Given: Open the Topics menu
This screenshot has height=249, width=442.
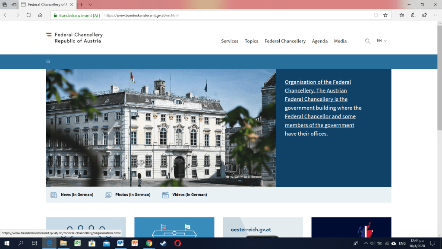Looking at the screenshot, I should [251, 41].
